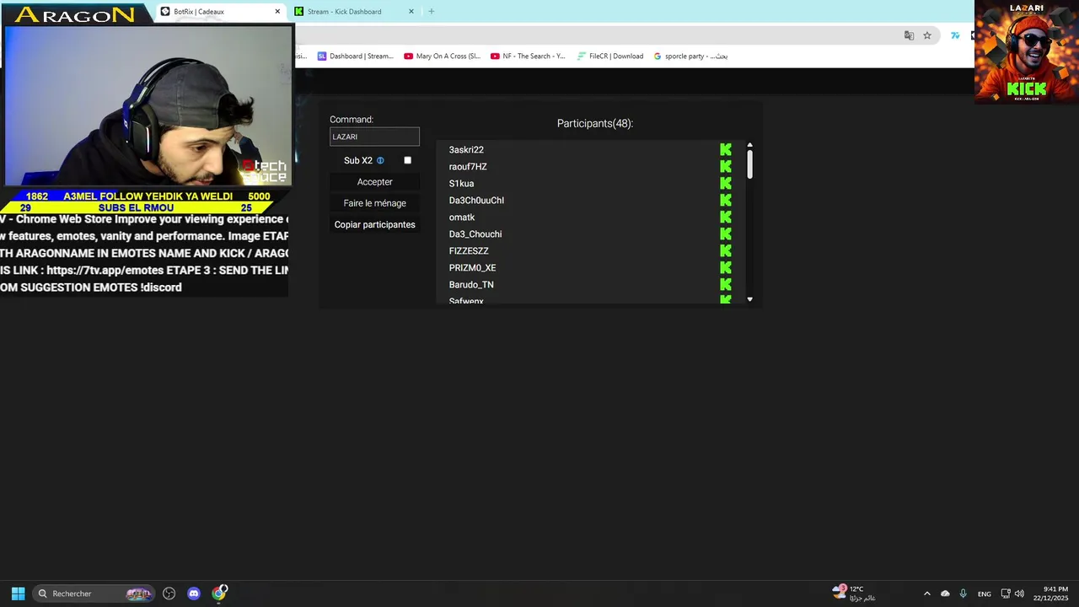Close the Stream - Kick Dashboard tab
This screenshot has height=607, width=1079.
coord(411,12)
